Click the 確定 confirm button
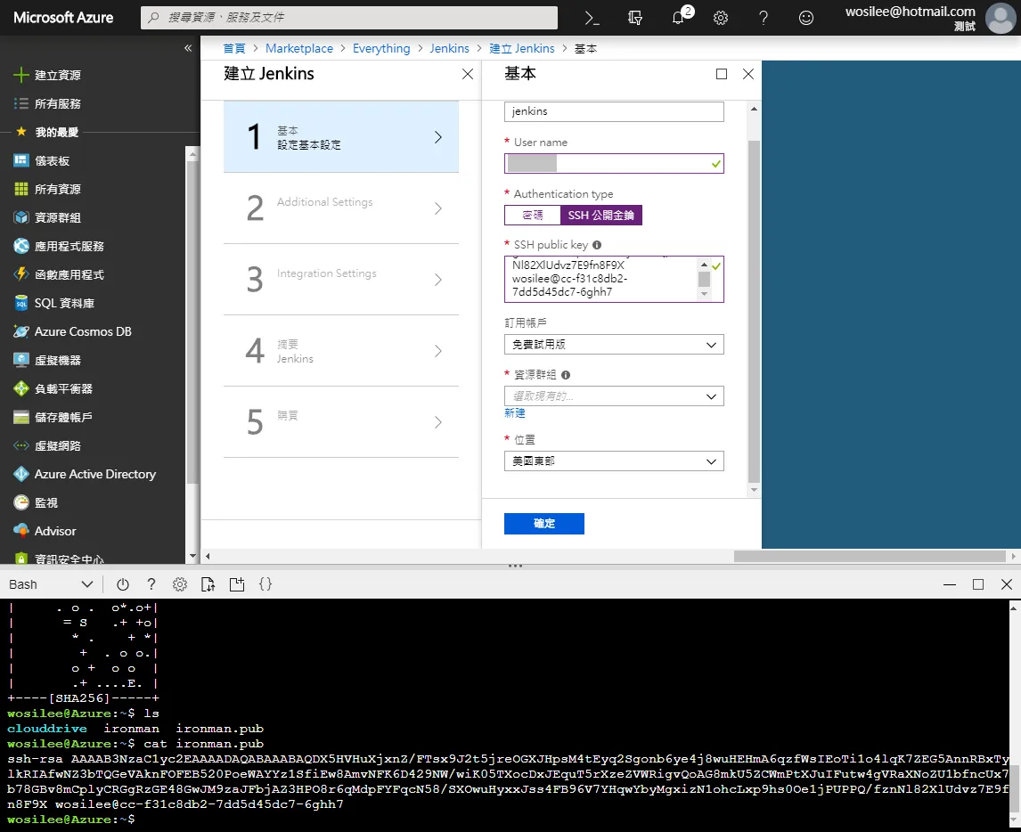1021x832 pixels. pyautogui.click(x=543, y=524)
